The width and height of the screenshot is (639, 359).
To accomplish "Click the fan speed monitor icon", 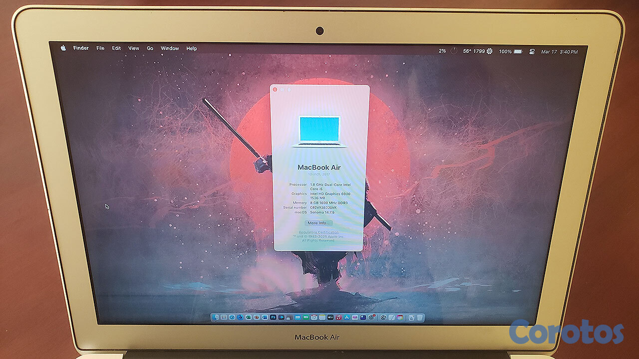I will click(489, 51).
